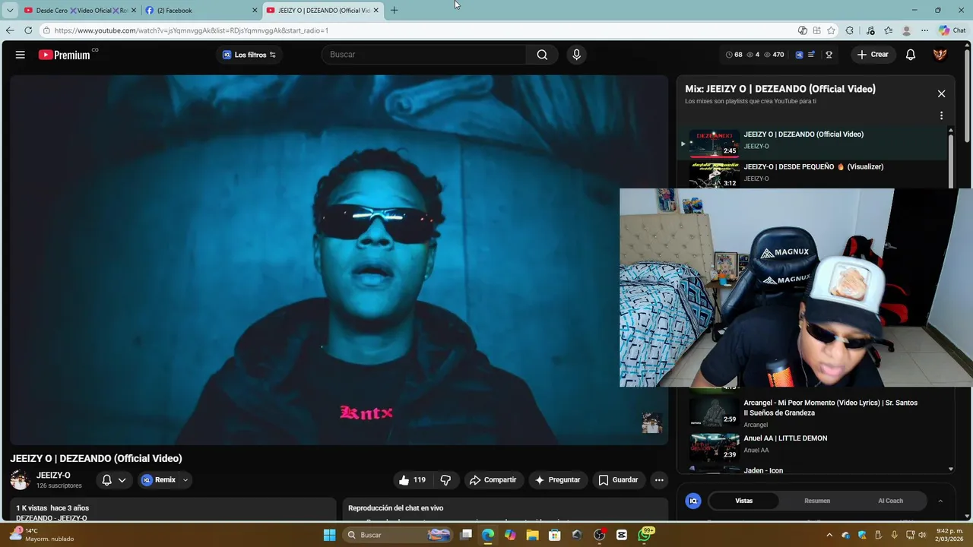Open browser extensions puzzle icon
This screenshot has width=973, height=547.
(849, 30)
